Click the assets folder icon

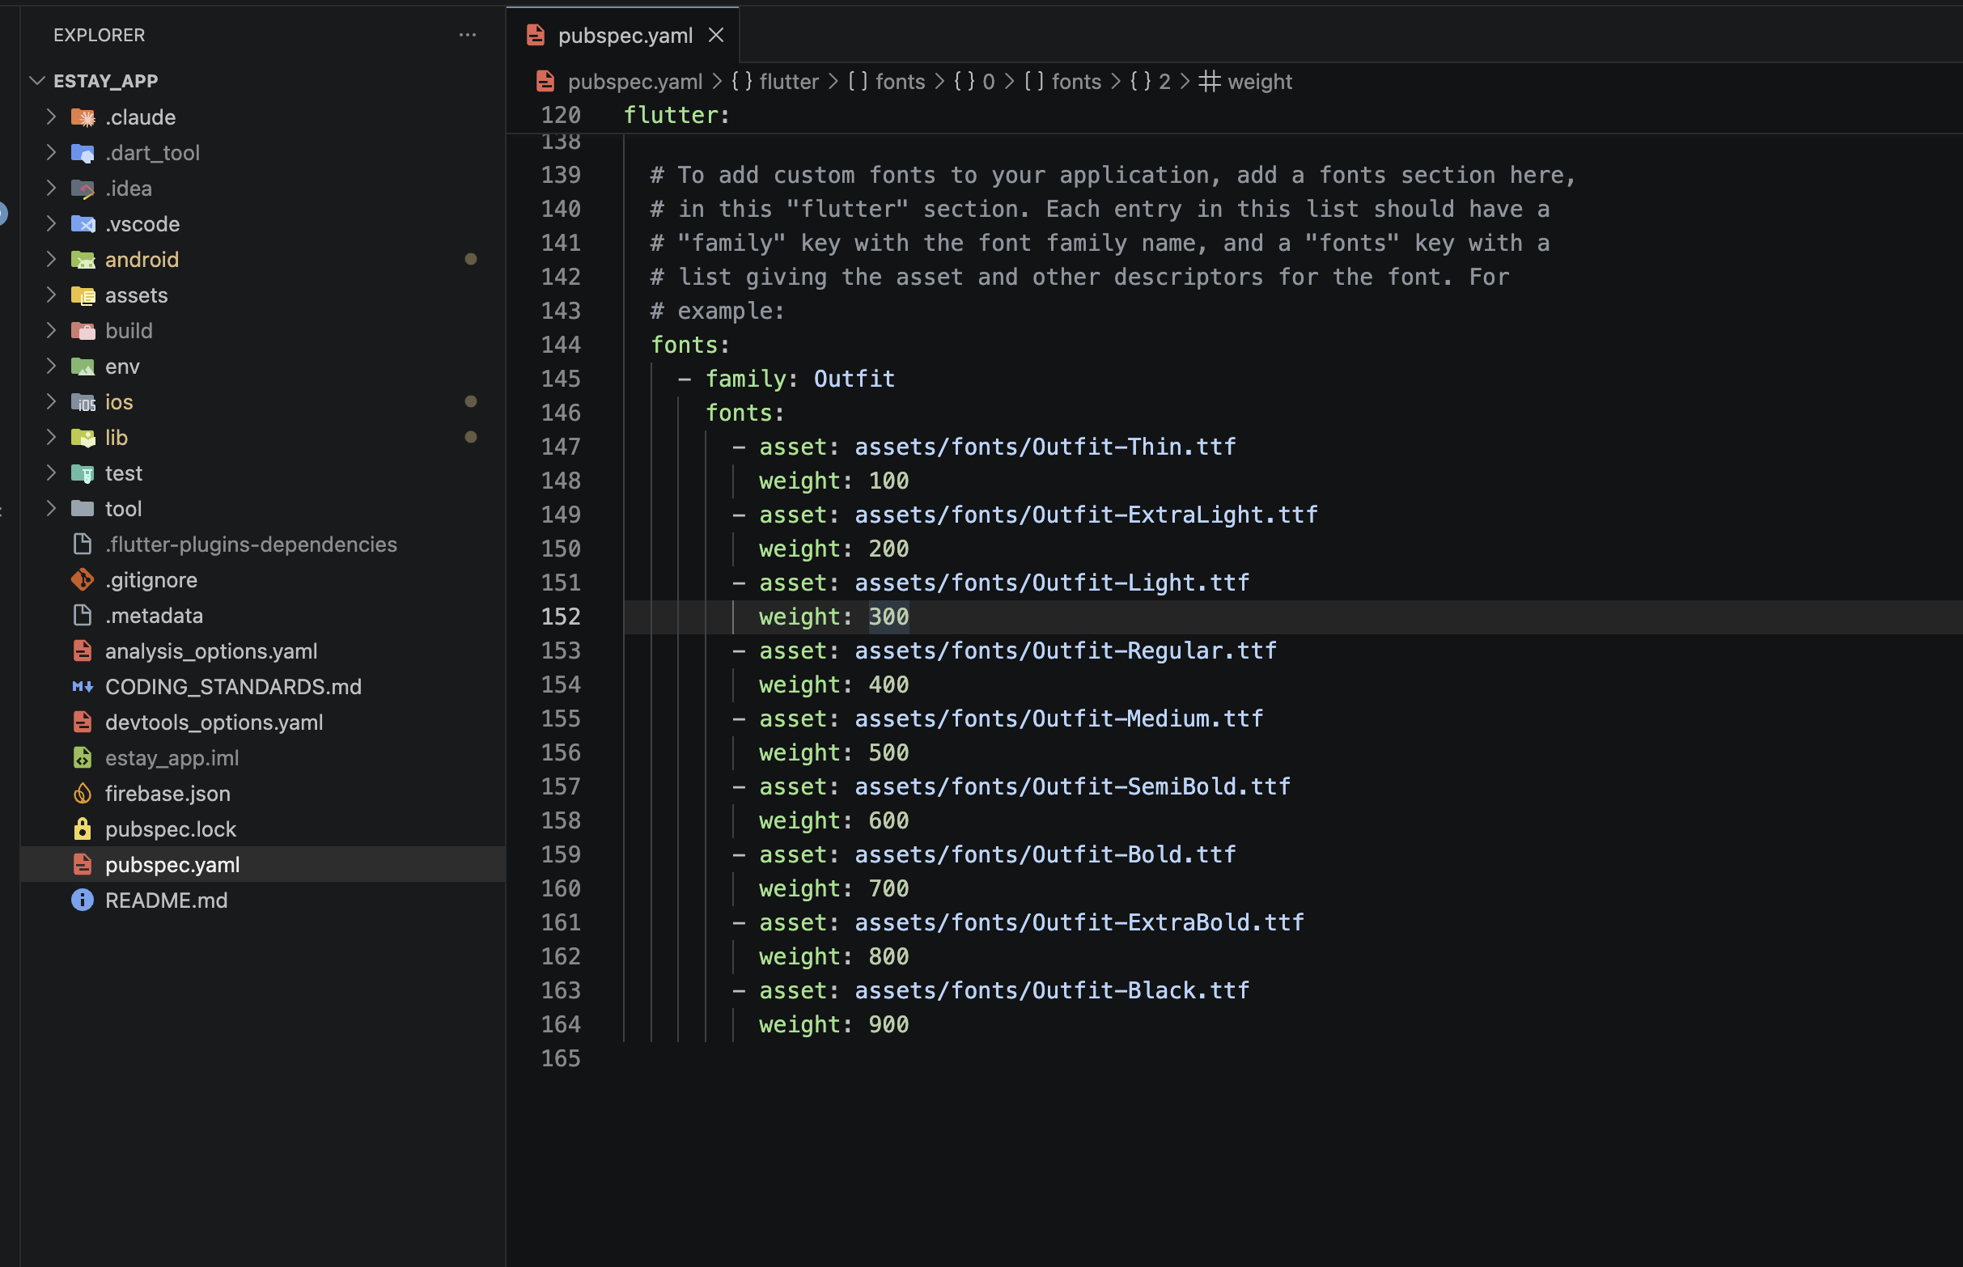[x=83, y=295]
